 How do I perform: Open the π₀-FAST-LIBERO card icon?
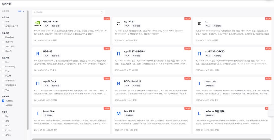(118, 53)
